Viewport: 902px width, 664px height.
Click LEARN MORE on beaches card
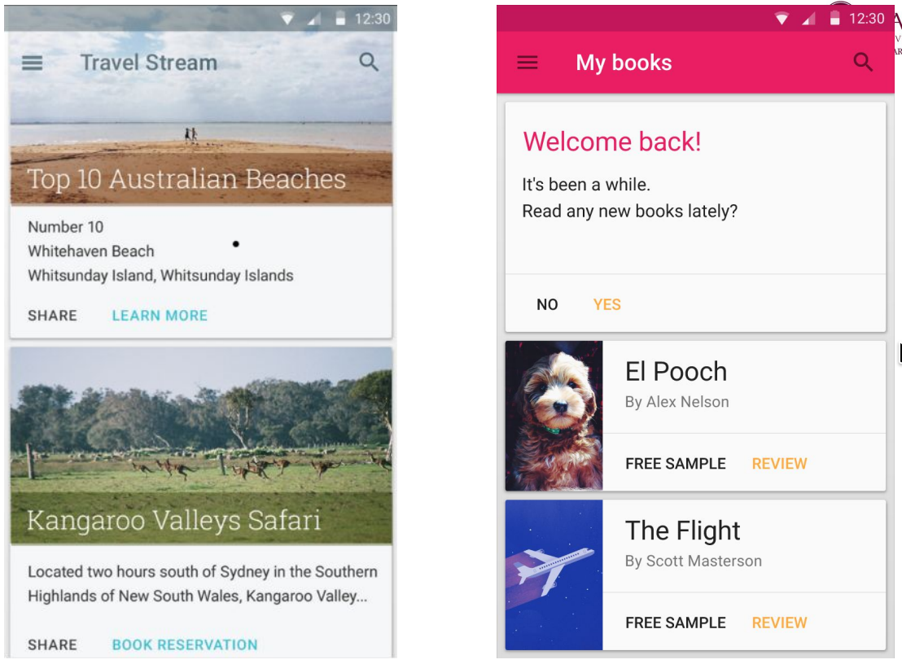[x=160, y=316]
